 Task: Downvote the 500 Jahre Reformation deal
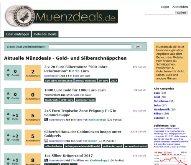[x=8, y=75]
